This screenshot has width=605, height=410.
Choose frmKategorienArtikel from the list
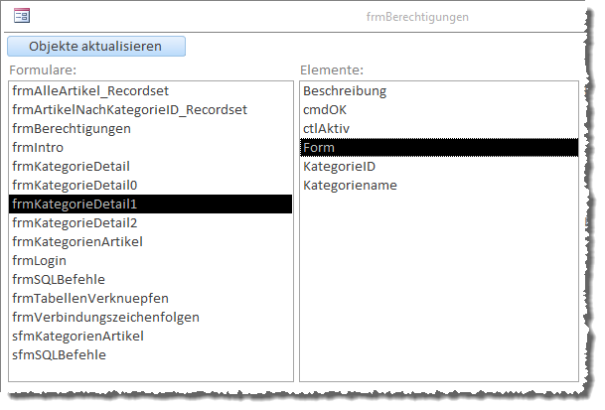point(77,241)
